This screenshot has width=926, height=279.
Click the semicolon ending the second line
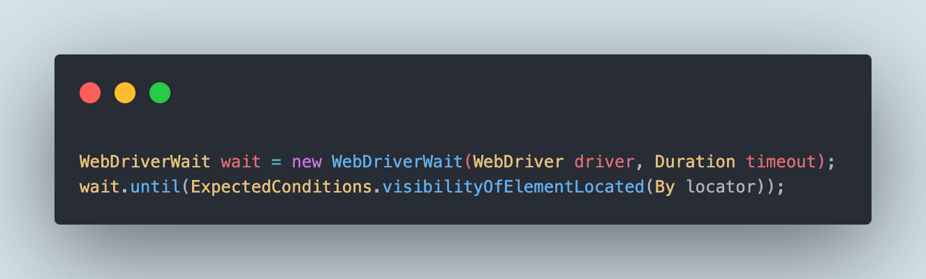click(x=781, y=189)
